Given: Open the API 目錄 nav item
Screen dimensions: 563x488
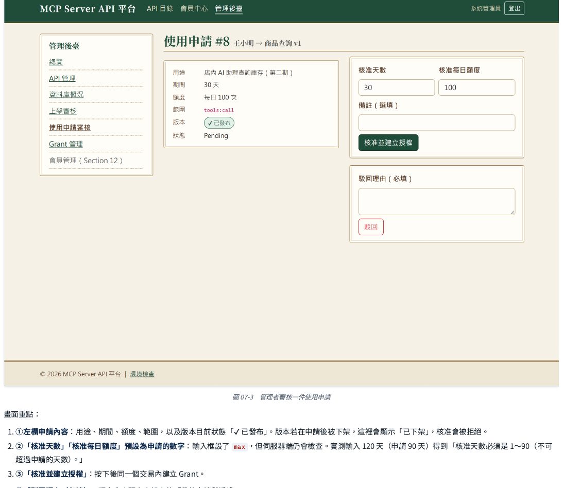Looking at the screenshot, I should (160, 8).
